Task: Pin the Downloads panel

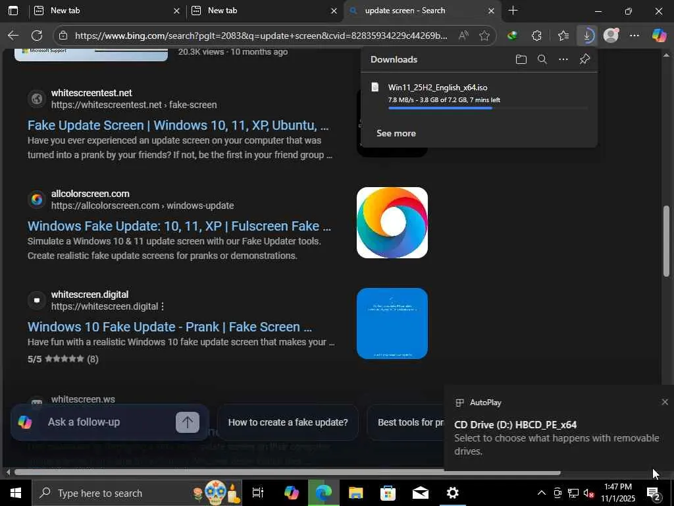Action: (x=584, y=59)
